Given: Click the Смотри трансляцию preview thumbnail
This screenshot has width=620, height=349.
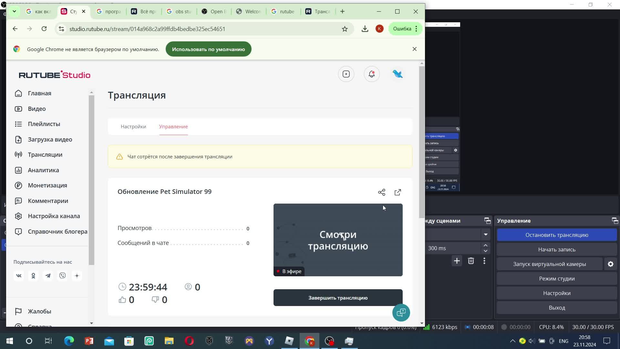Looking at the screenshot, I should [x=338, y=240].
